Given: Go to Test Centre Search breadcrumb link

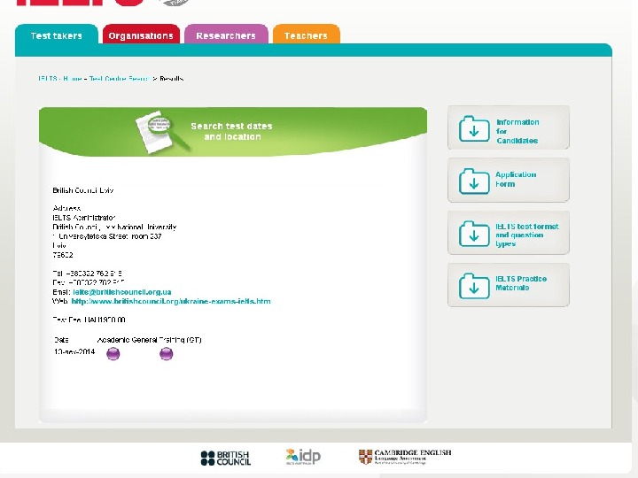Looking at the screenshot, I should click(x=120, y=79).
